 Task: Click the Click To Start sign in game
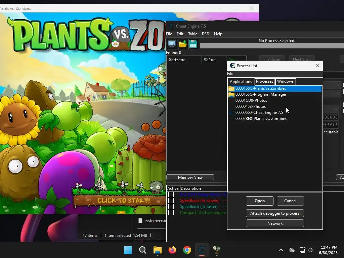[124, 200]
